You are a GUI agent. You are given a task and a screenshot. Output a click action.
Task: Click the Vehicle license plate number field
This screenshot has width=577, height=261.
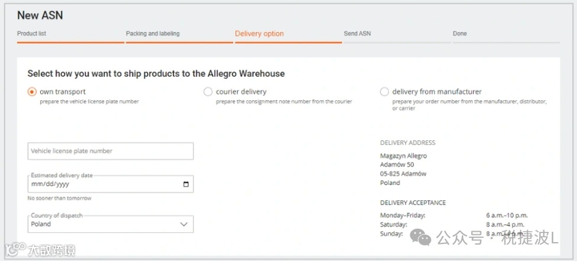[110, 151]
